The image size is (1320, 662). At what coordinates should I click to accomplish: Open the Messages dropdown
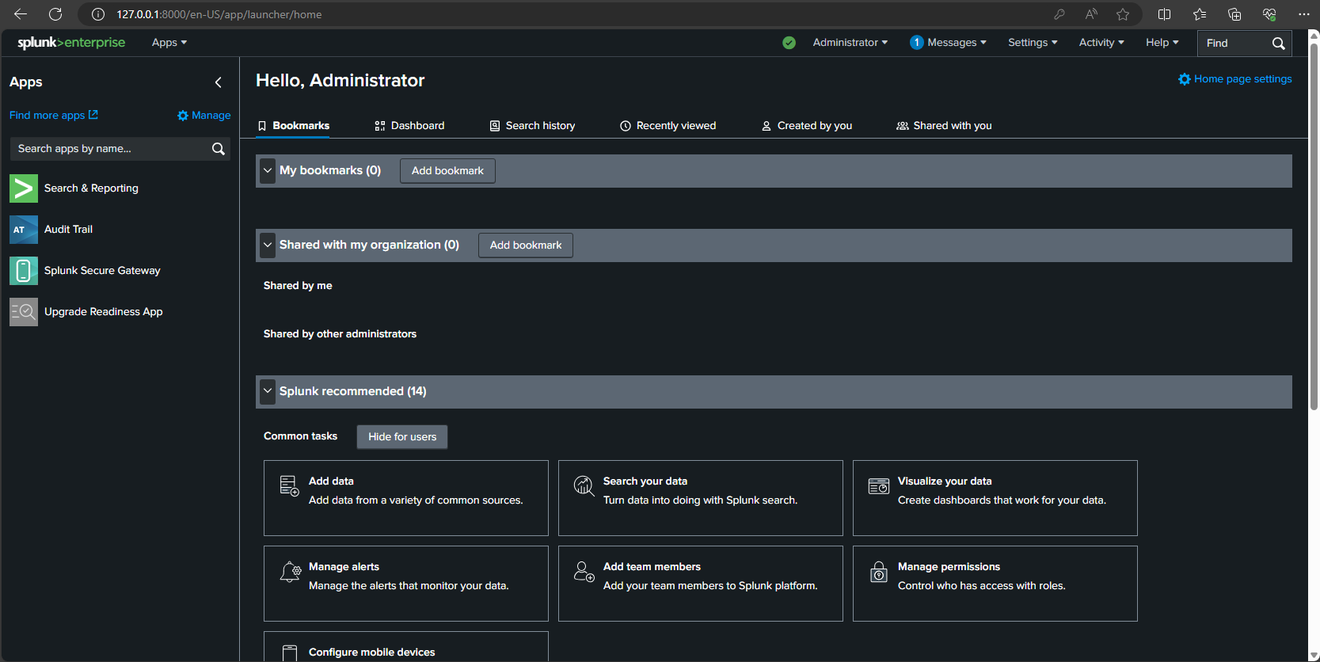(x=949, y=43)
